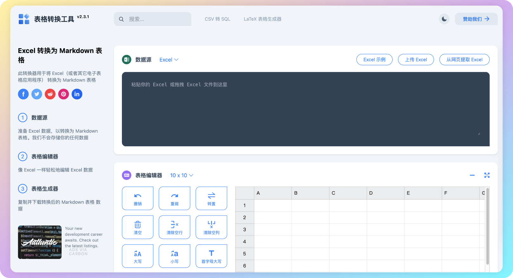Image resolution: width=513 pixels, height=278 pixels.
Task: Click the 清空 trash button
Action: [x=138, y=227]
